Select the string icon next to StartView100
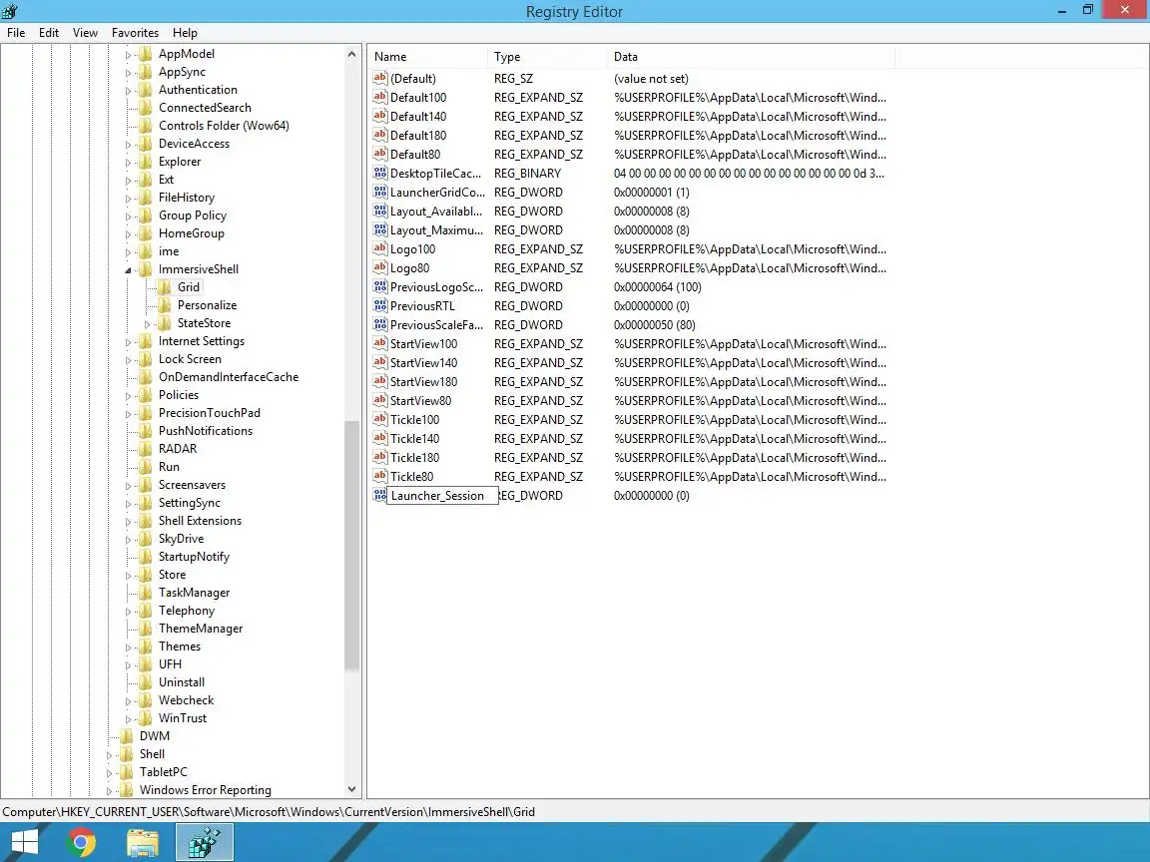This screenshot has height=862, width=1150. tap(380, 344)
